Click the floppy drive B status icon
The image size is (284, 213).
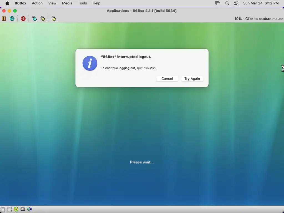tap(9, 209)
